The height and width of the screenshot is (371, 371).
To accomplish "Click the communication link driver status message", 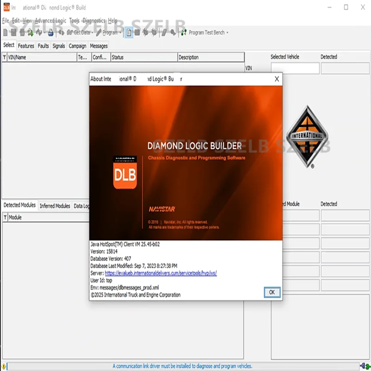I will click(x=182, y=366).
